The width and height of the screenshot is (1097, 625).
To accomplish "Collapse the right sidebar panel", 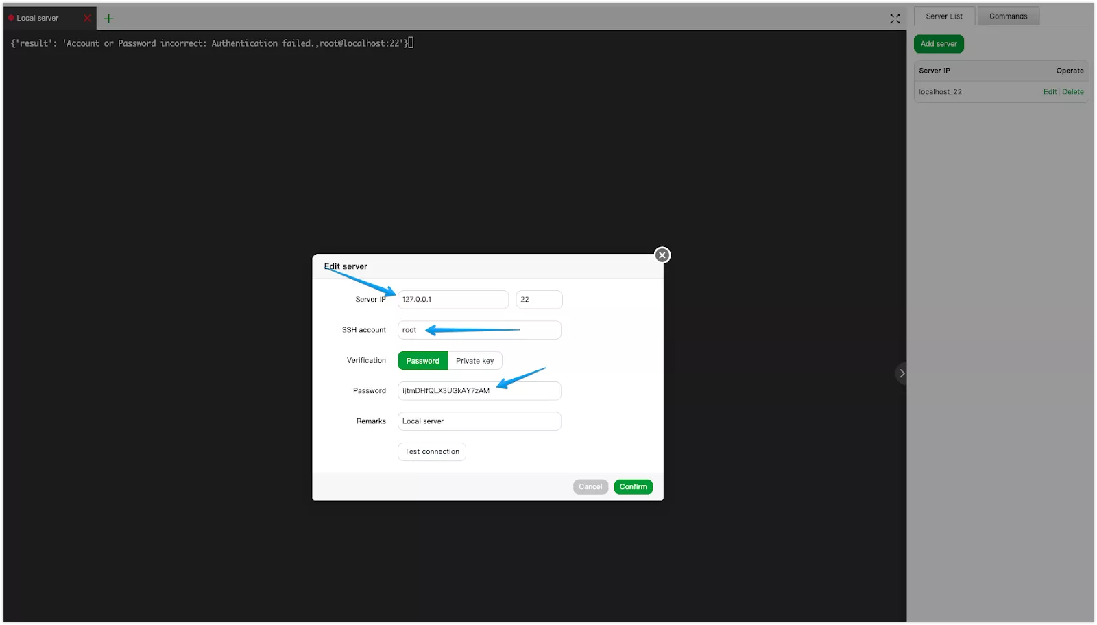I will click(902, 373).
